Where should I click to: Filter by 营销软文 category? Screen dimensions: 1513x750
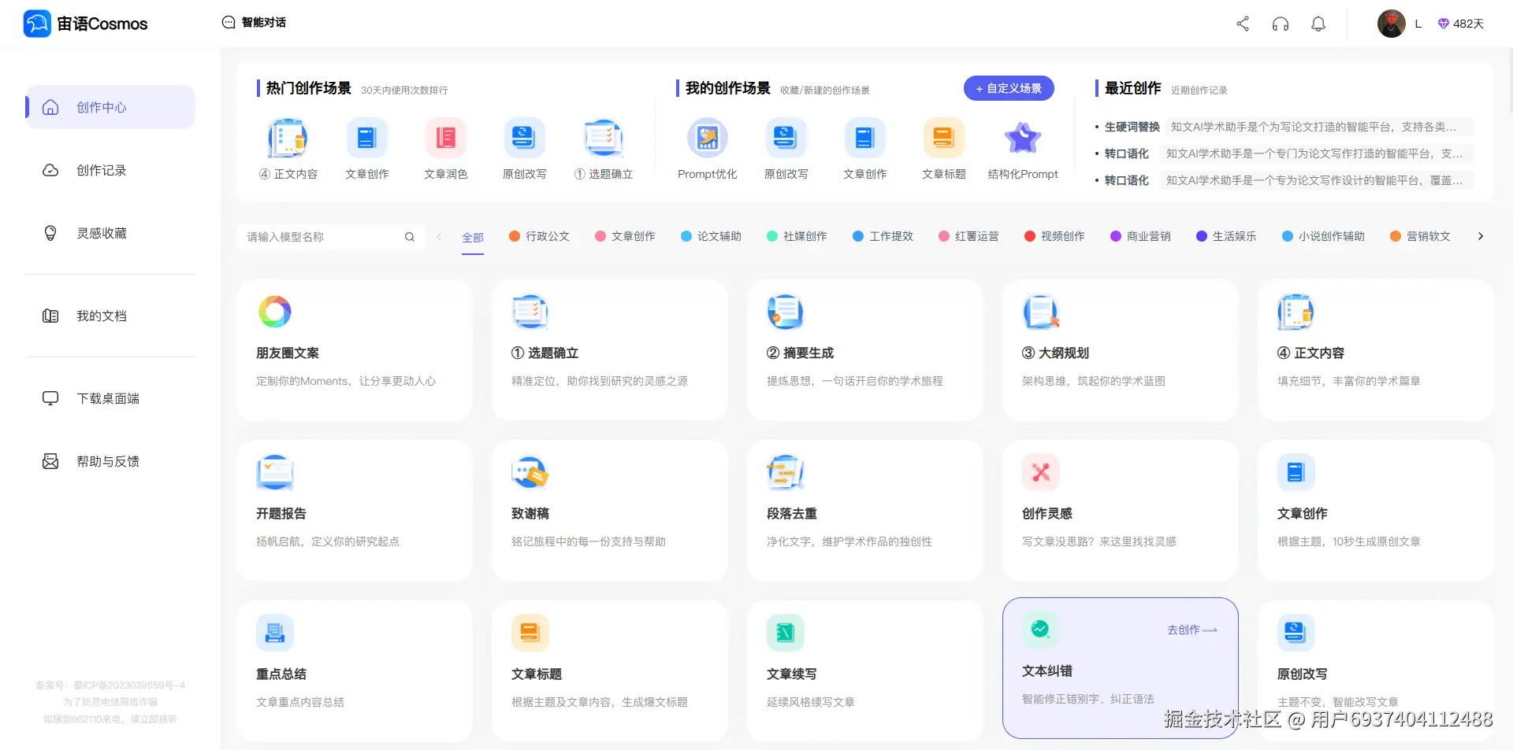click(1421, 236)
